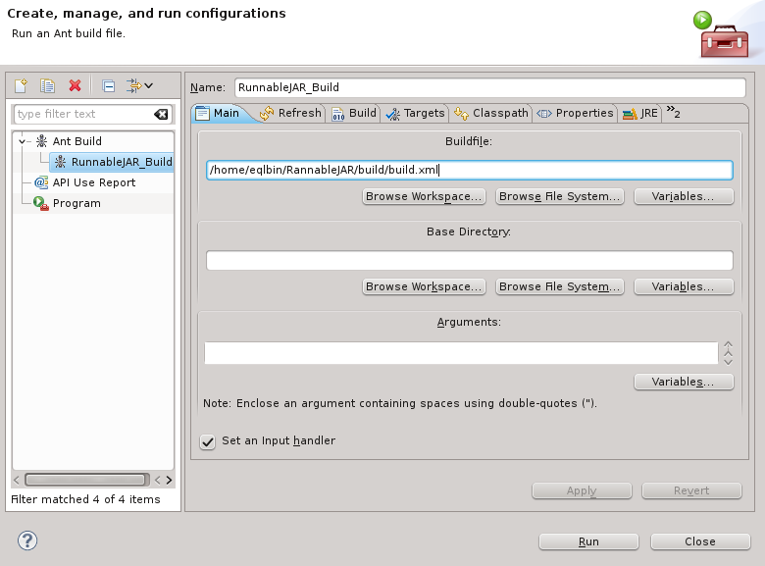The height and width of the screenshot is (566, 765).
Task: Switch to the Targets tab
Action: click(x=416, y=114)
